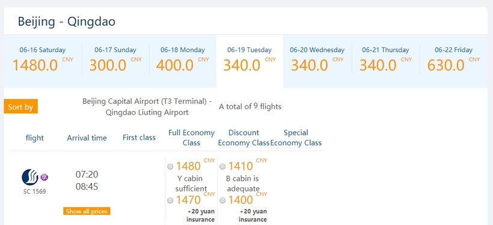Click the purple badge beside the airline logo
The image size is (493, 225).
44,178
